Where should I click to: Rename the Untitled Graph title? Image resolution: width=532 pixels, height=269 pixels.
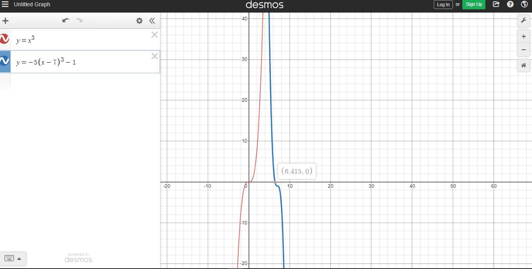coord(32,4)
